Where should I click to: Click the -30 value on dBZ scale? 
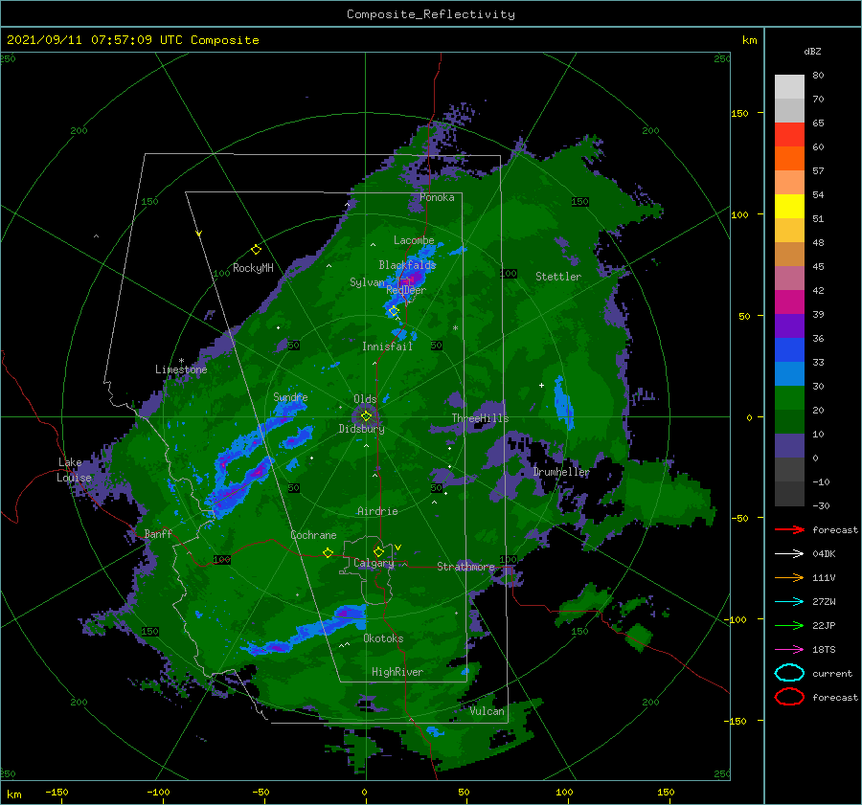tap(822, 506)
